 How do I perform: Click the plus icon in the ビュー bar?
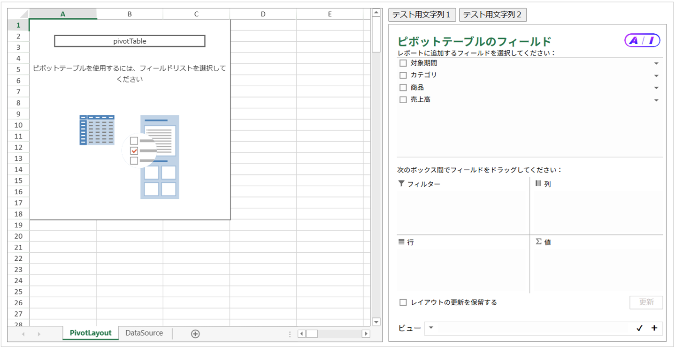(x=654, y=328)
